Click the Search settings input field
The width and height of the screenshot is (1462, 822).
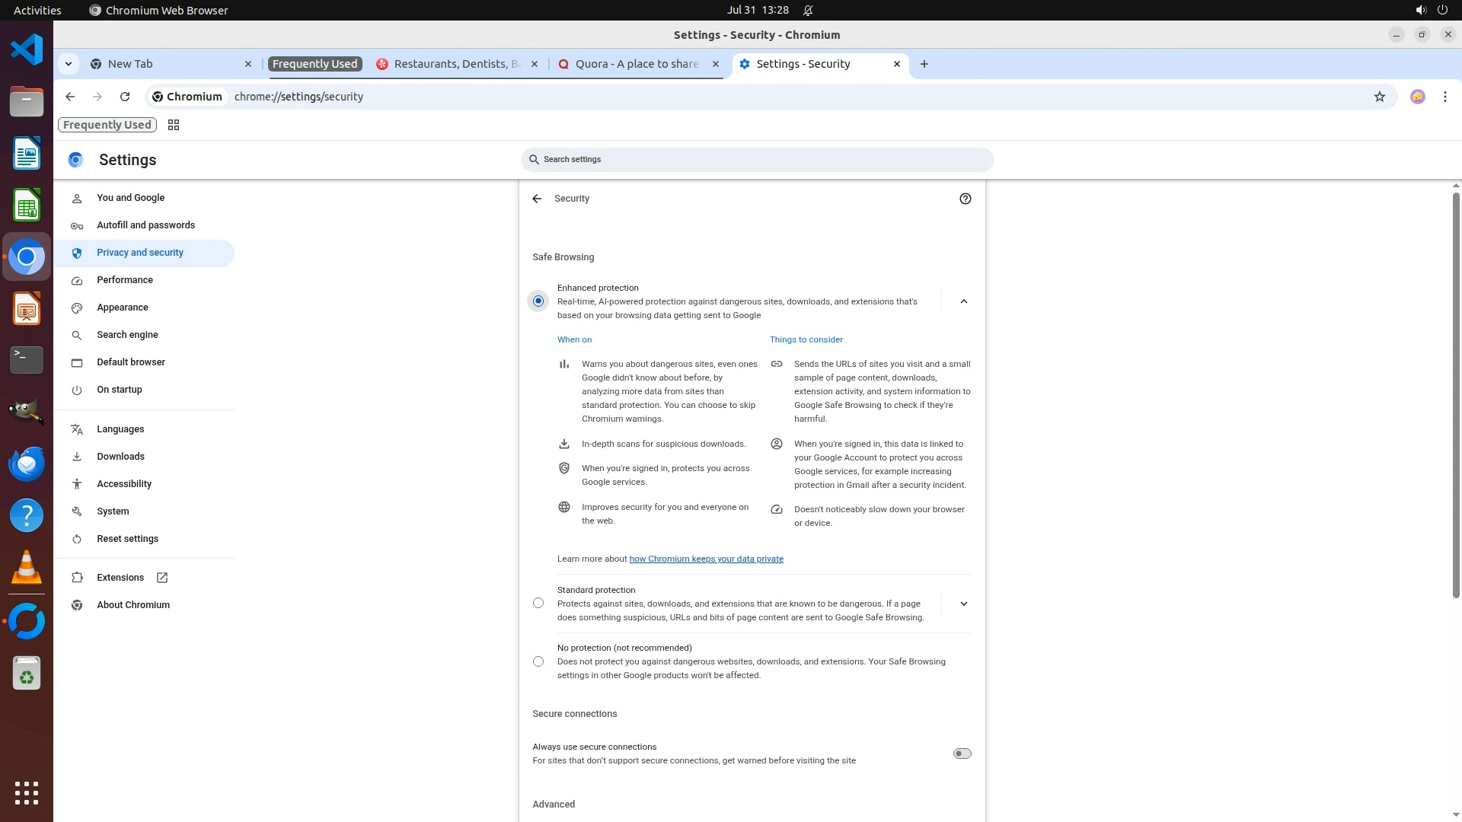click(x=758, y=160)
